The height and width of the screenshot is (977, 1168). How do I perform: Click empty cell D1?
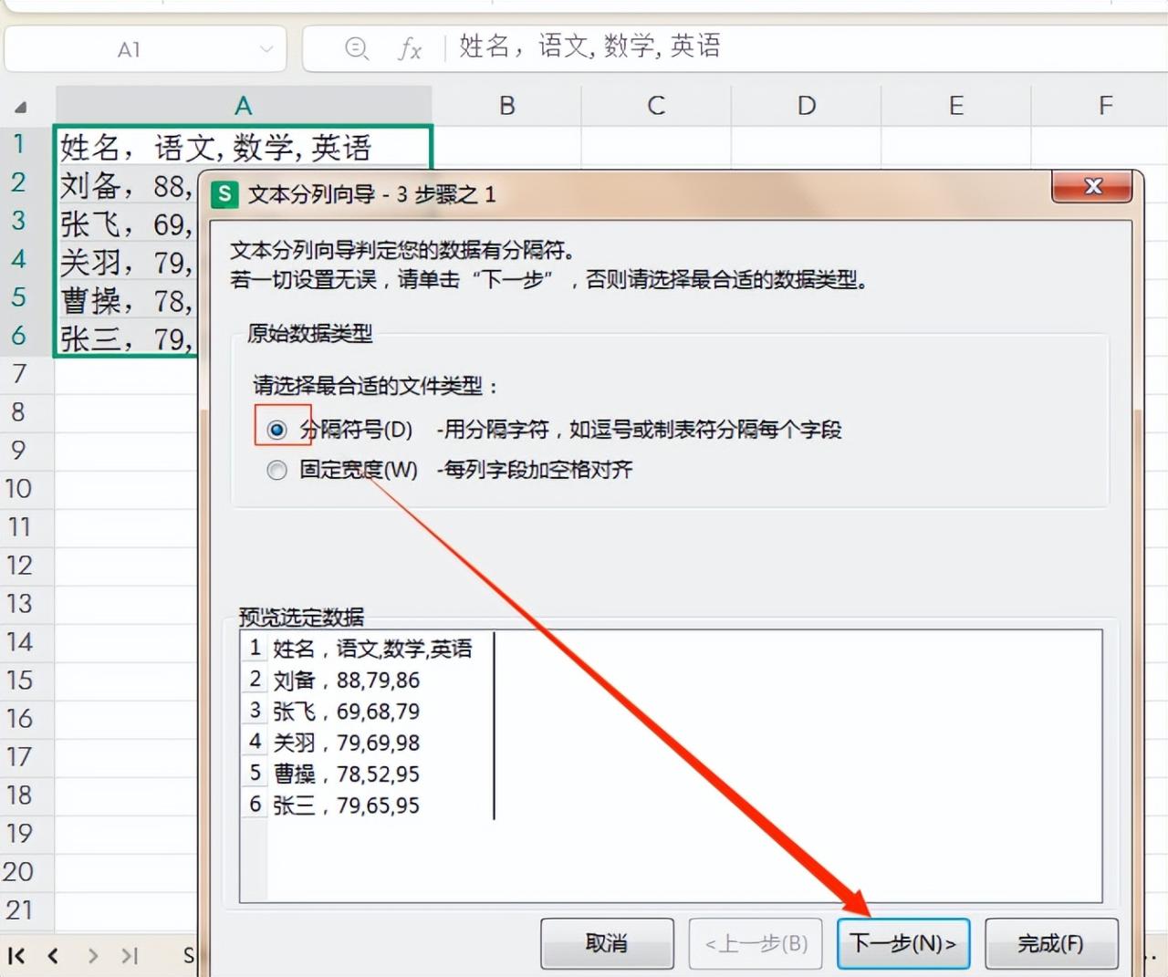coord(806,146)
